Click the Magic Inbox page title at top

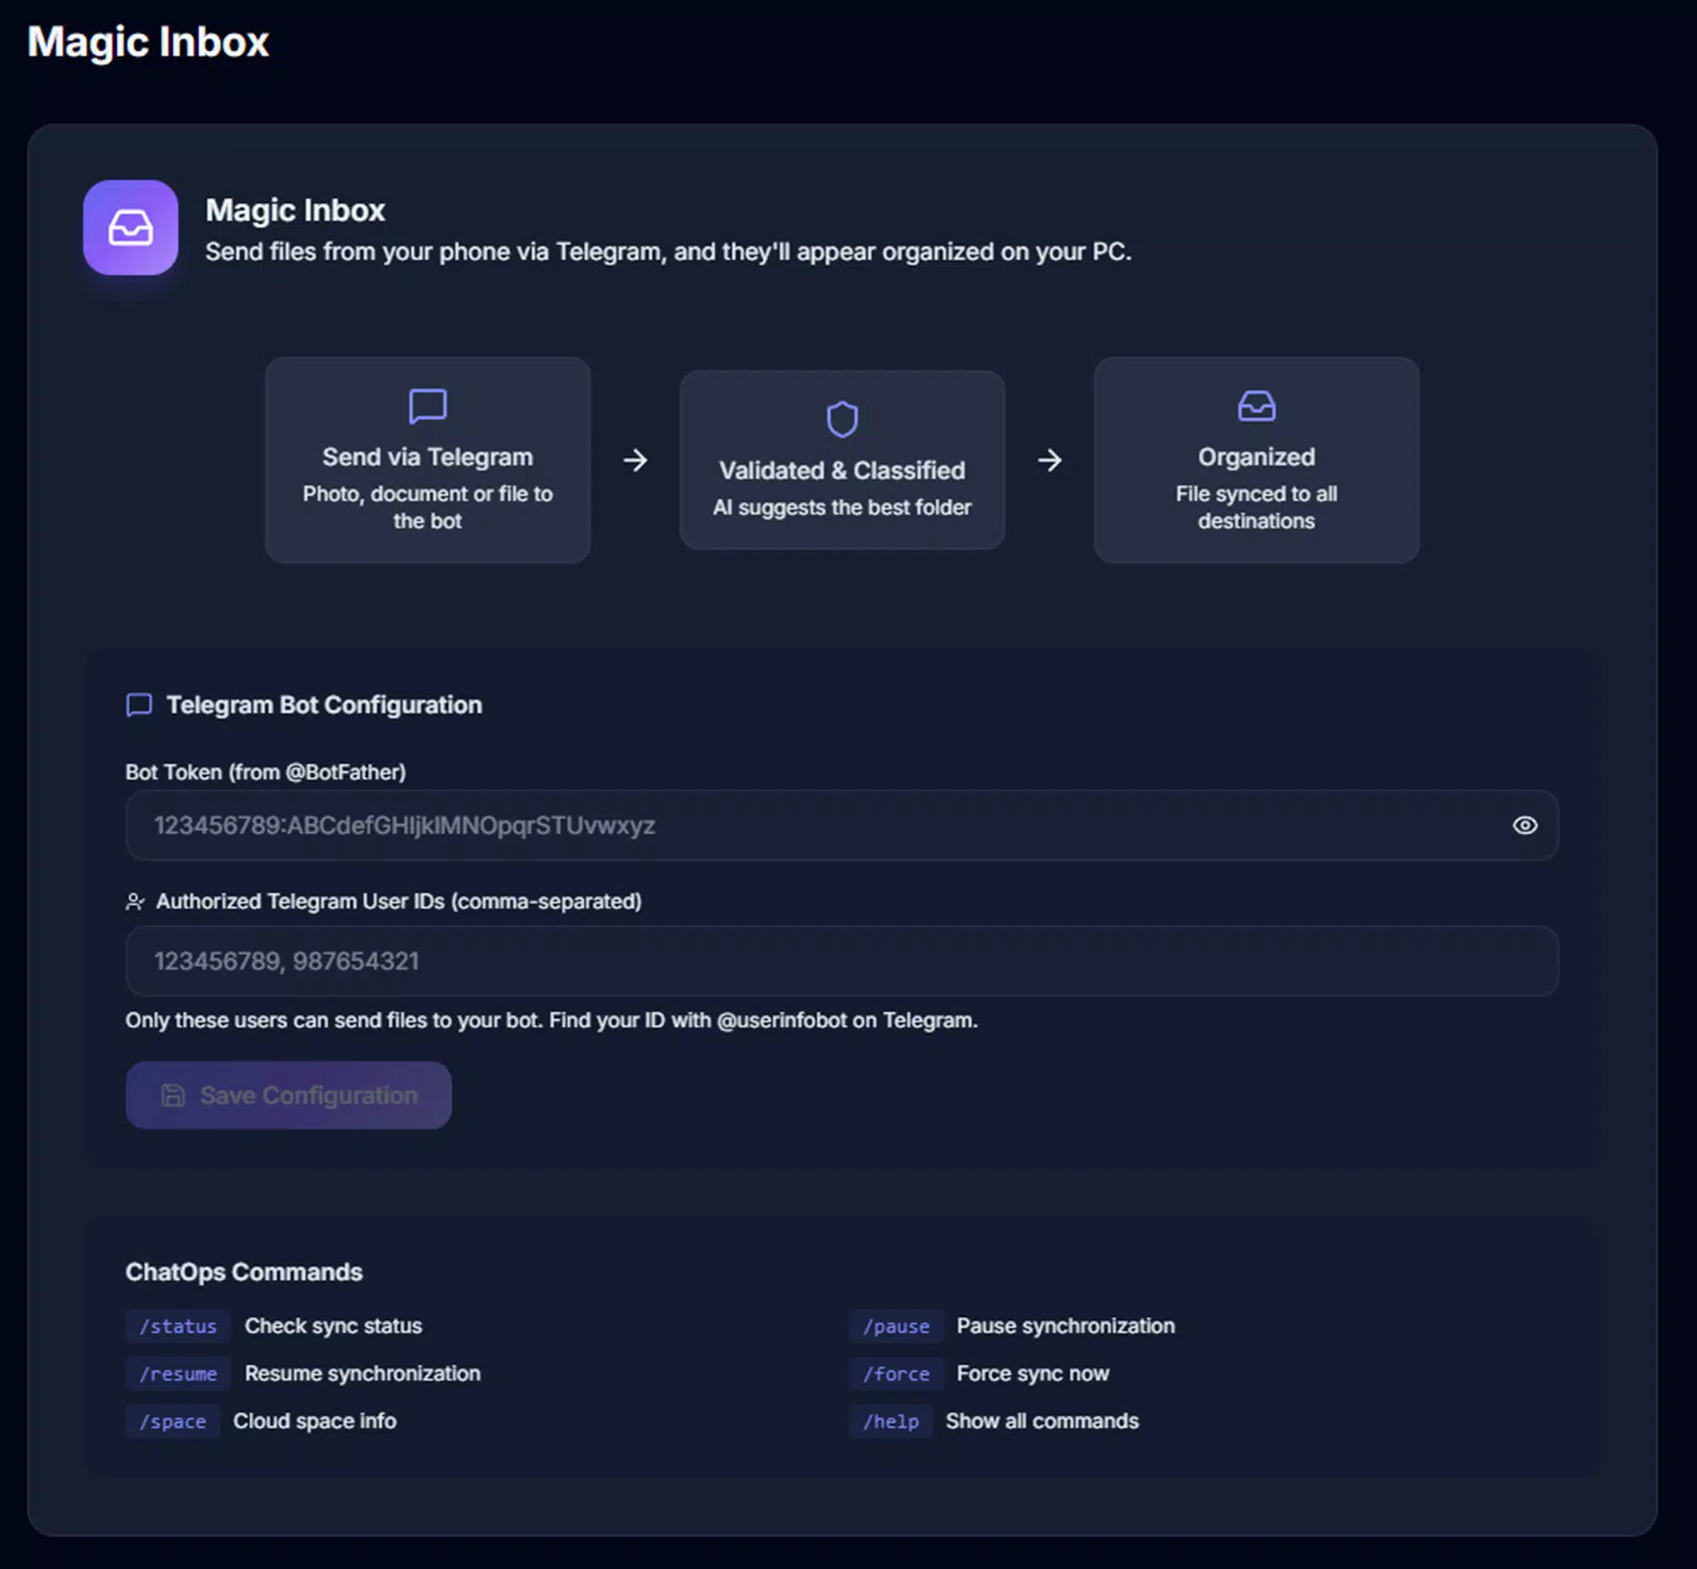tap(149, 42)
